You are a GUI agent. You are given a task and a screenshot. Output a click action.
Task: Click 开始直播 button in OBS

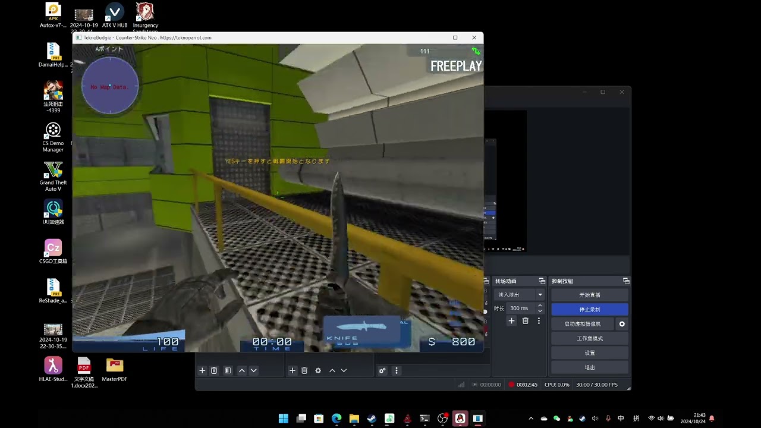(x=590, y=295)
